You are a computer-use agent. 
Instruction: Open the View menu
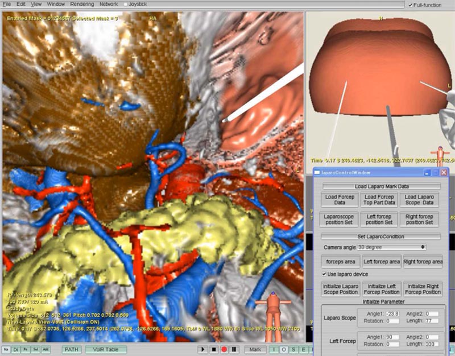pos(36,4)
